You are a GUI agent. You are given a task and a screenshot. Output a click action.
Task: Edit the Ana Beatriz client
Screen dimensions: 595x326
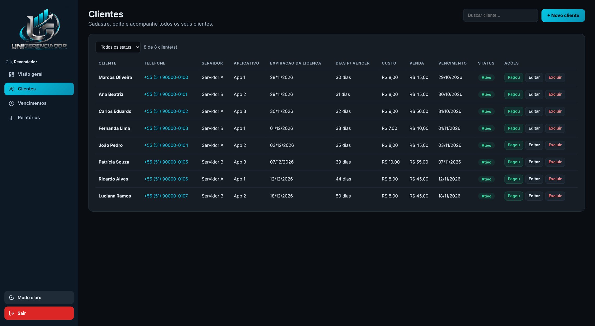point(534,95)
